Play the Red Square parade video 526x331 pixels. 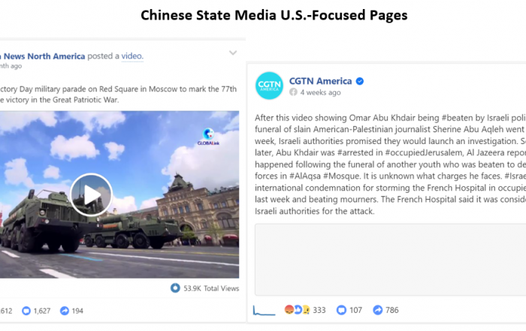[91, 194]
